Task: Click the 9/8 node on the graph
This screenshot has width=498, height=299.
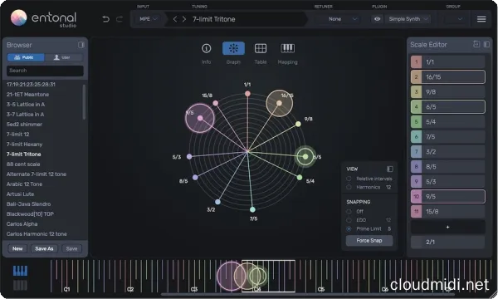Action: coord(298,124)
